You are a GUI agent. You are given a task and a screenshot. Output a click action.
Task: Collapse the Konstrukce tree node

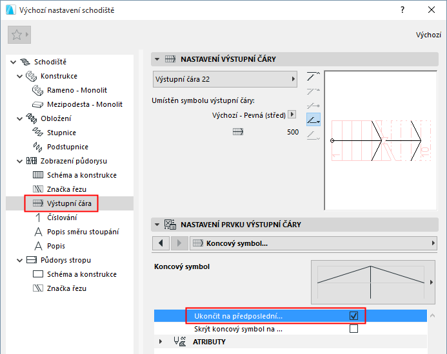(x=19, y=76)
